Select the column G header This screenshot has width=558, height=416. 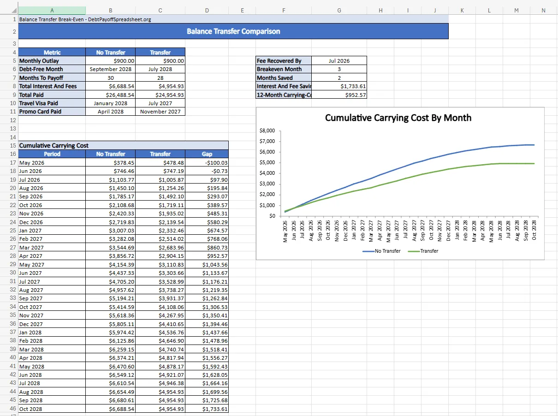339,10
